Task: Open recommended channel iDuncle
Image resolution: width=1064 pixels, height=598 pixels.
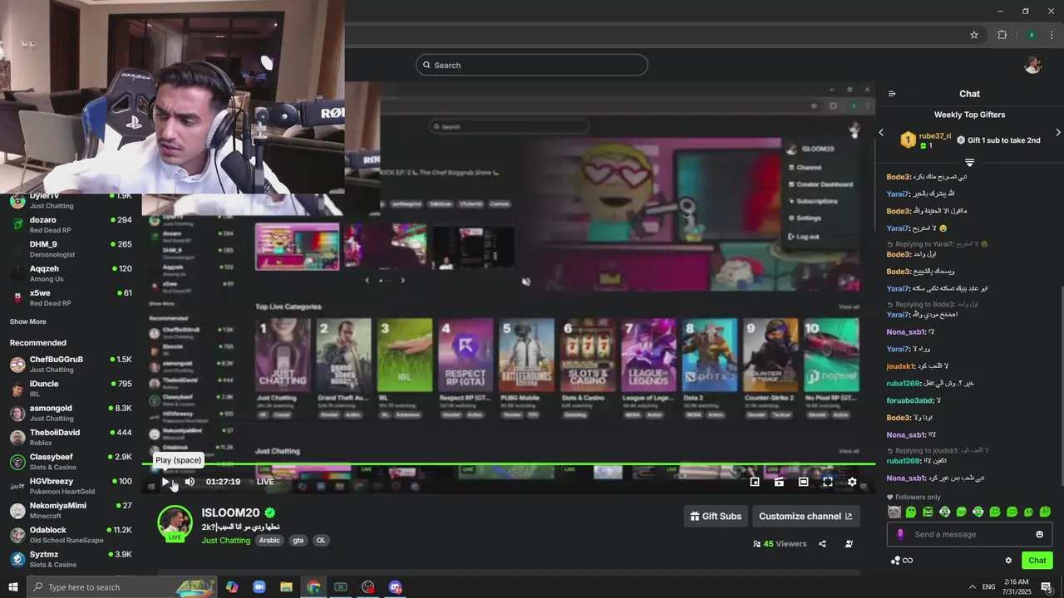Action: pos(71,389)
